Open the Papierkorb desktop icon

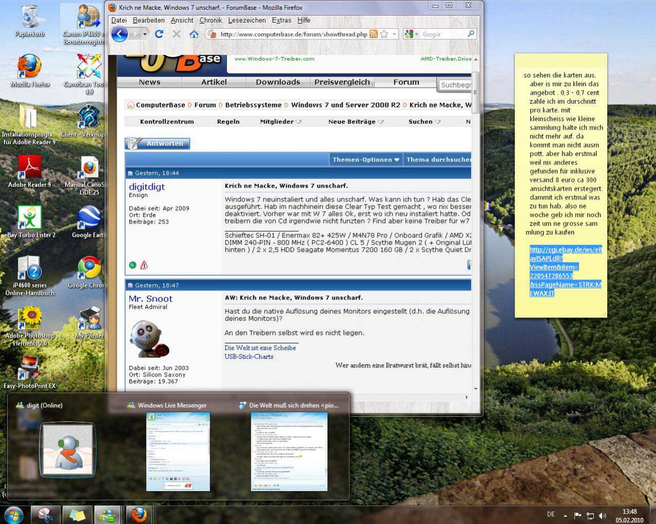30,21
